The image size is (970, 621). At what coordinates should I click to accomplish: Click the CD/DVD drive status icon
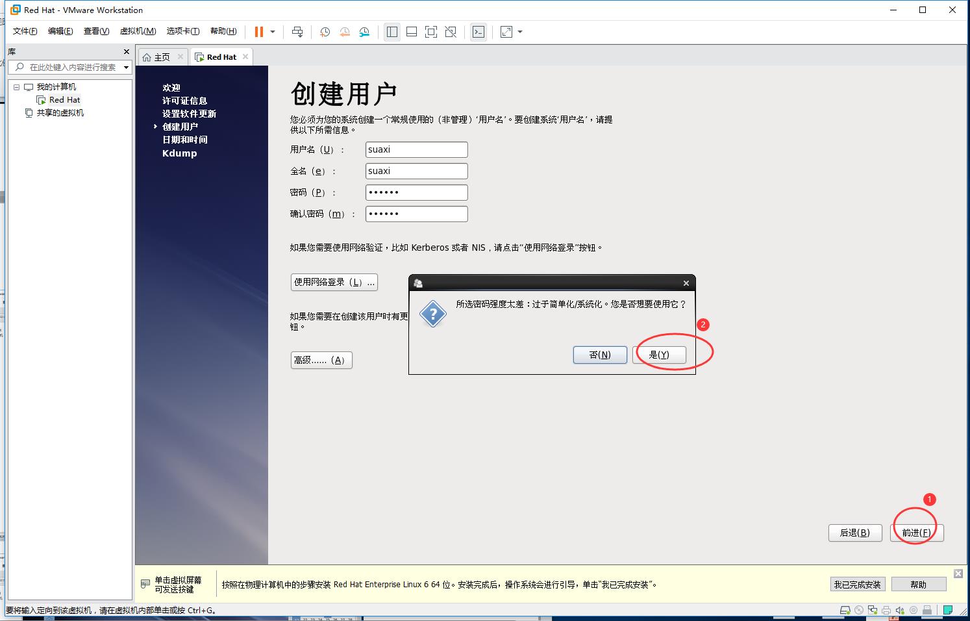[859, 610]
